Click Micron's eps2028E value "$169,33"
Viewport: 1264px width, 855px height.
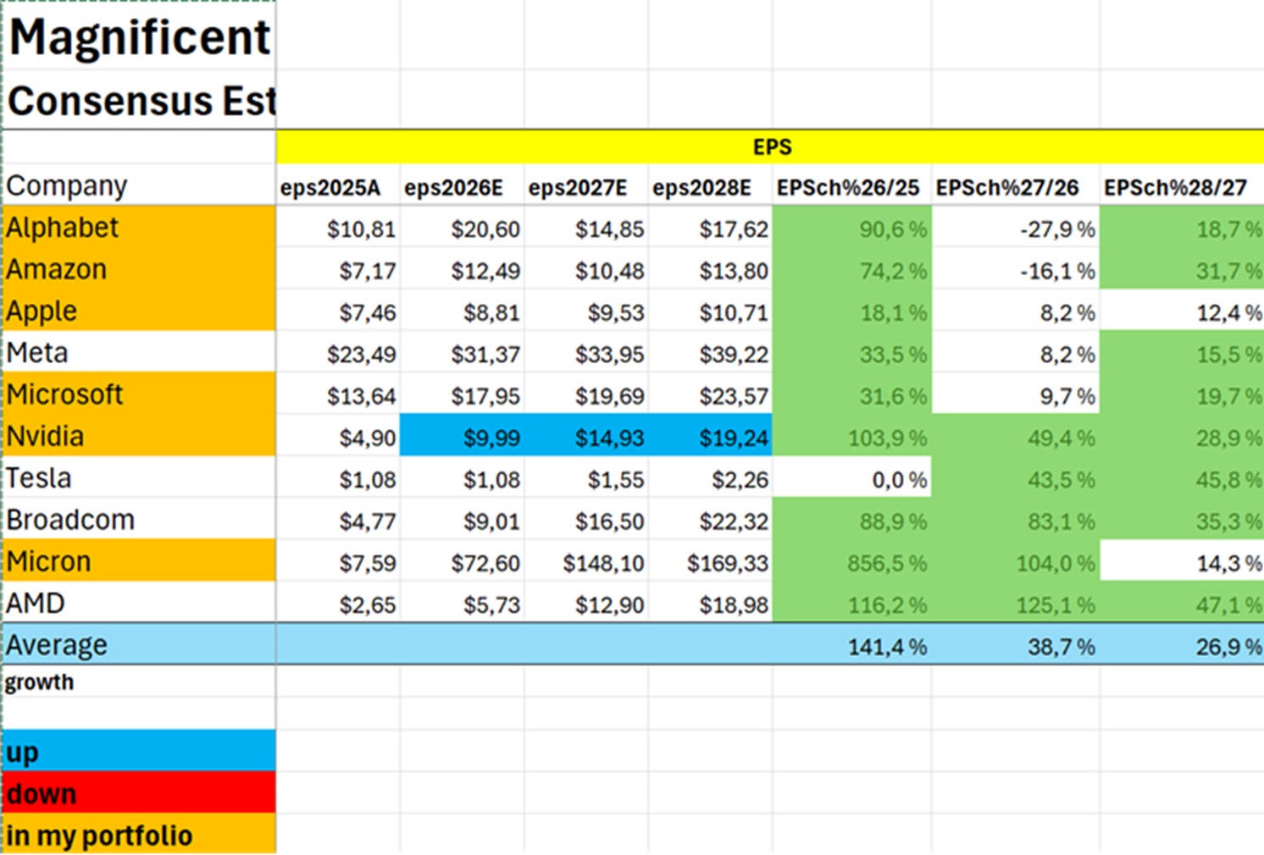click(x=710, y=561)
